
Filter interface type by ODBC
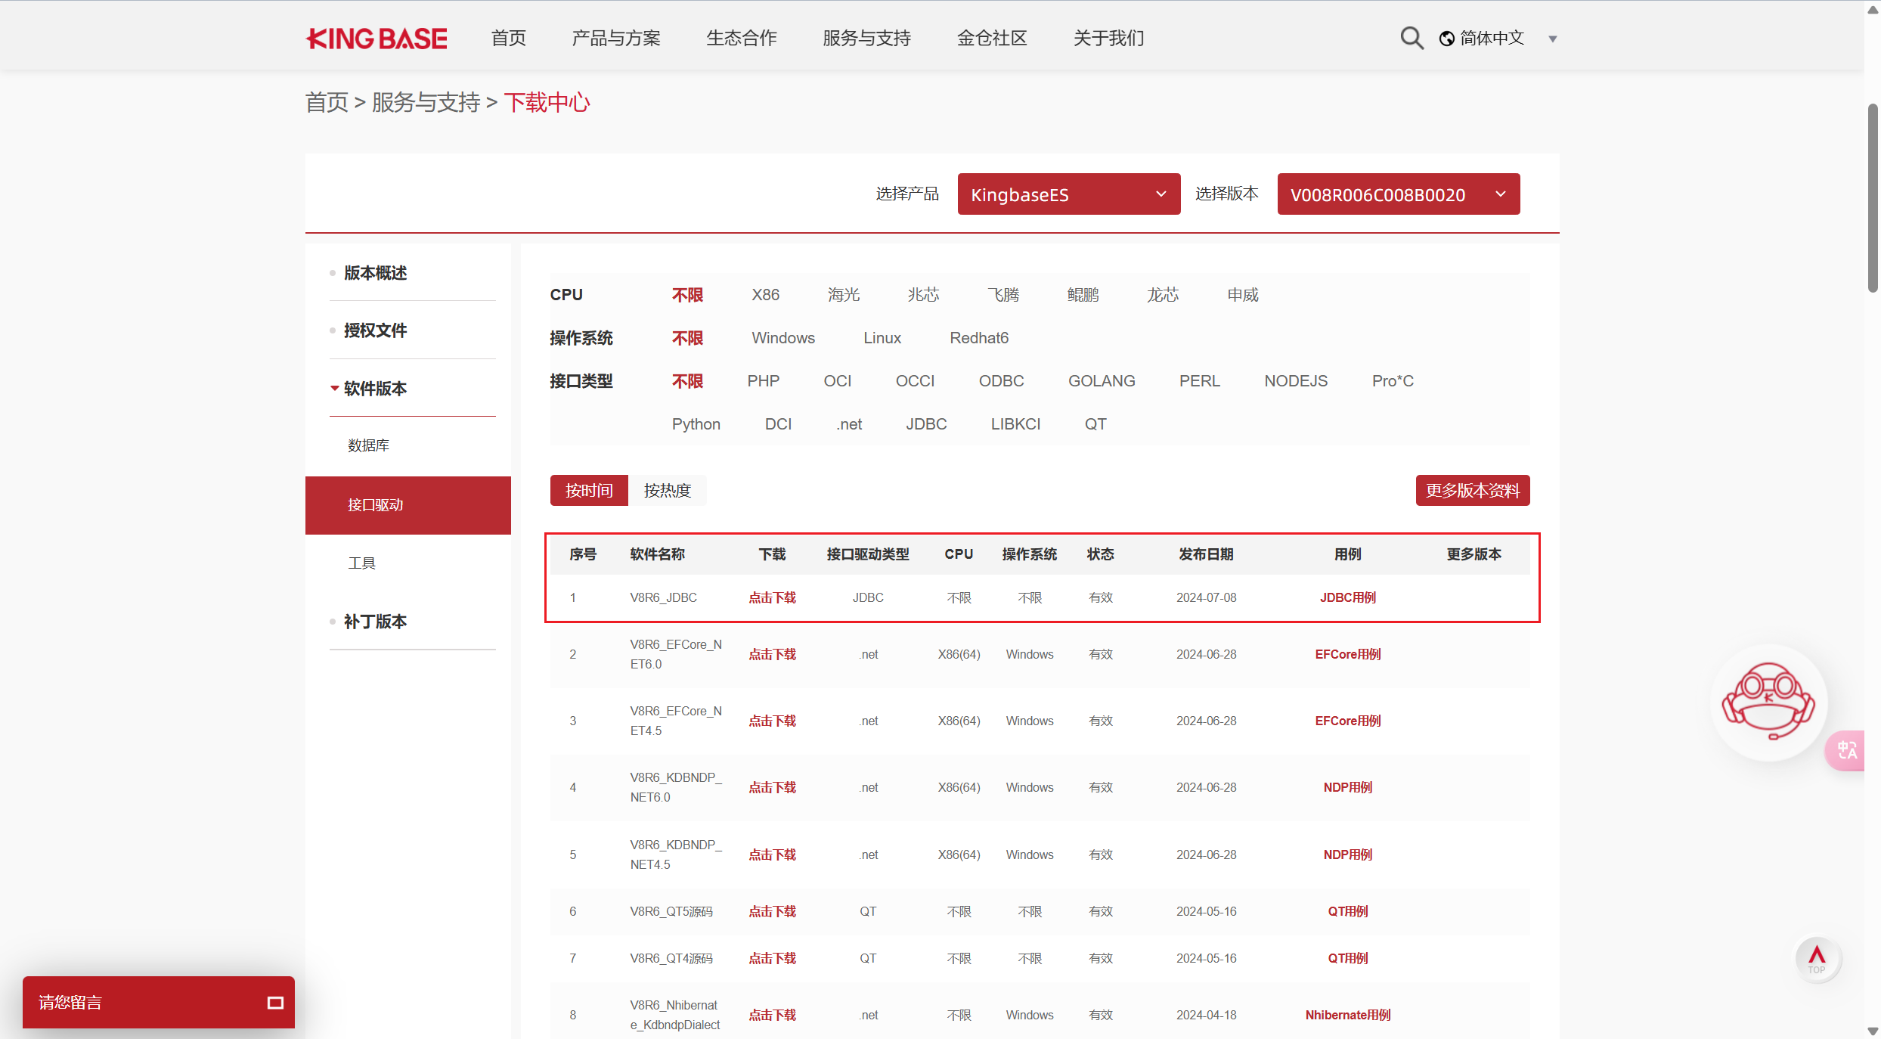click(x=1001, y=381)
